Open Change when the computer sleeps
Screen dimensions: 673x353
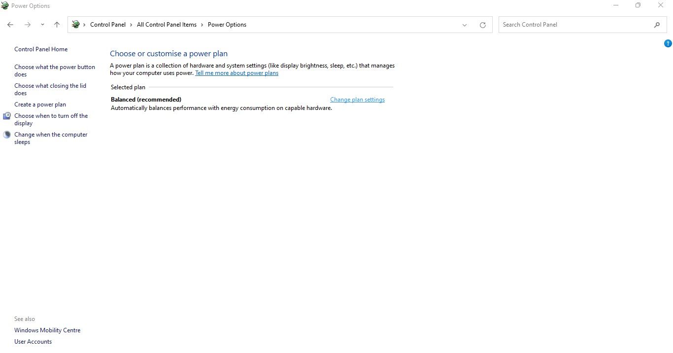pyautogui.click(x=51, y=138)
